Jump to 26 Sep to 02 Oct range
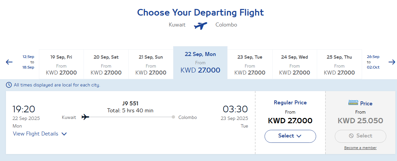397x161 pixels. coord(373,62)
